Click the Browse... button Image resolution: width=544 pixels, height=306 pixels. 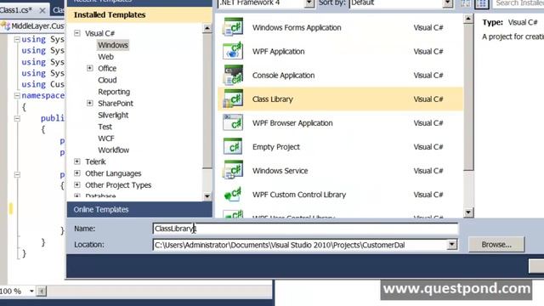click(496, 244)
